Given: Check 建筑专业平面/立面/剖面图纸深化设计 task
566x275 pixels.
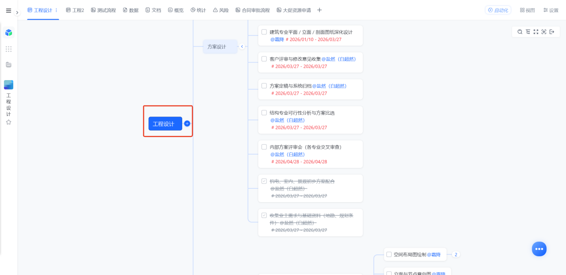Looking at the screenshot, I should click(264, 32).
